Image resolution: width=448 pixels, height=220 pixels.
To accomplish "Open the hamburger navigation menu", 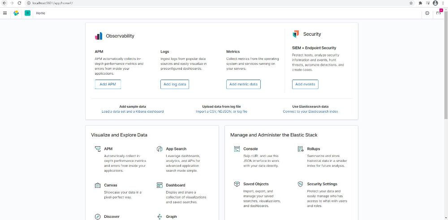I will [x=5, y=13].
